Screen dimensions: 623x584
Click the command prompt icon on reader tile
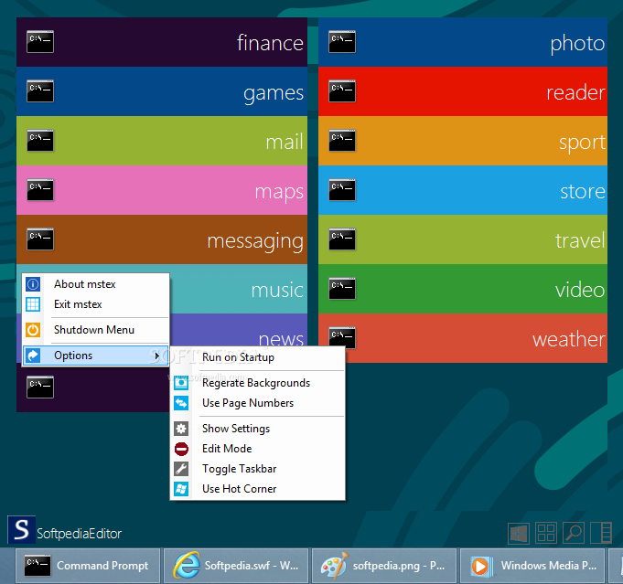[x=342, y=90]
